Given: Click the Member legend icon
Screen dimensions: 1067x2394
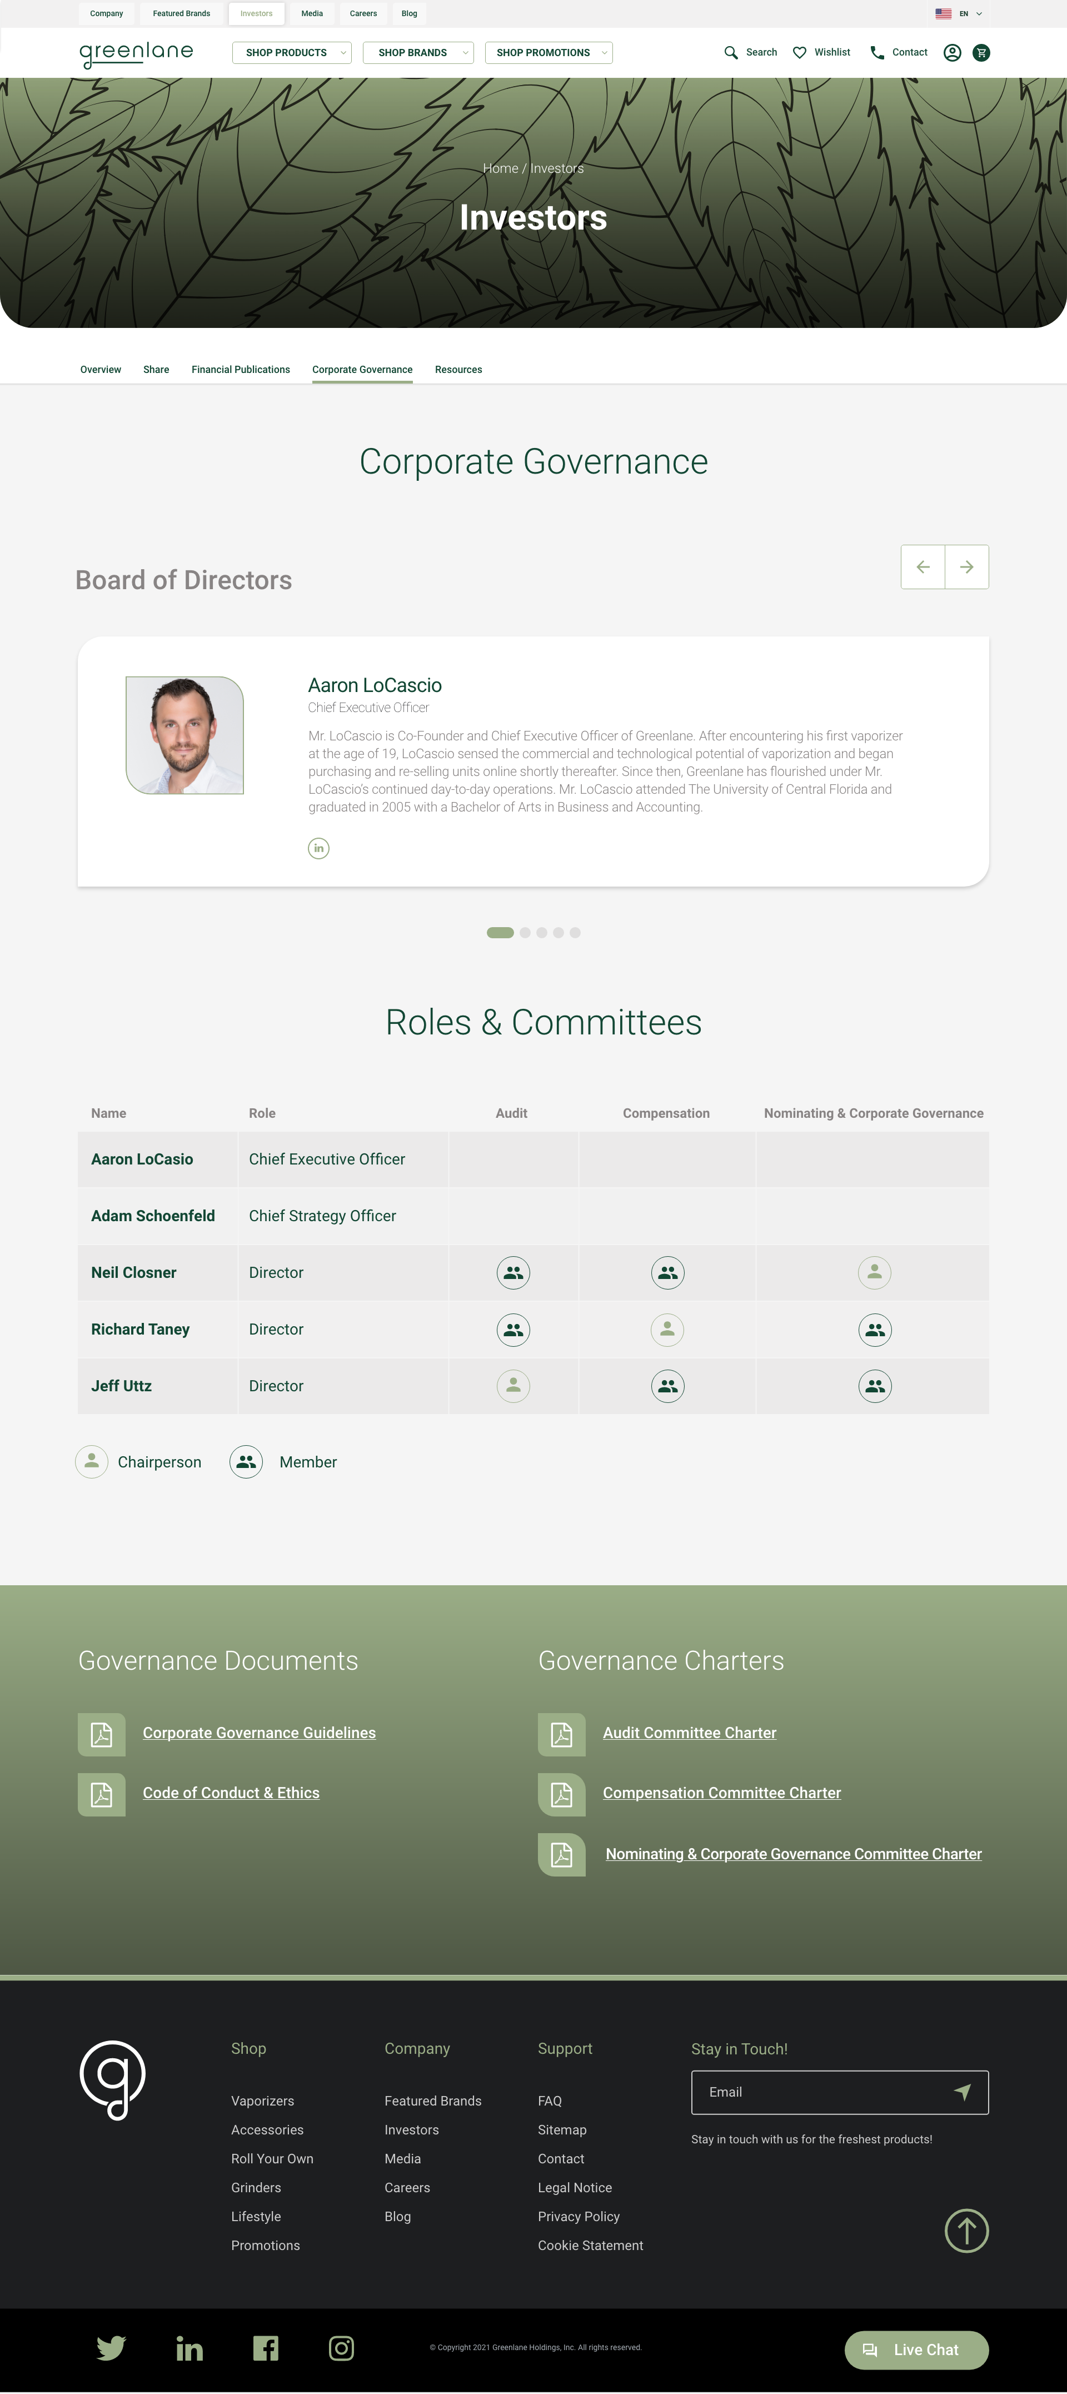Looking at the screenshot, I should coord(246,1462).
